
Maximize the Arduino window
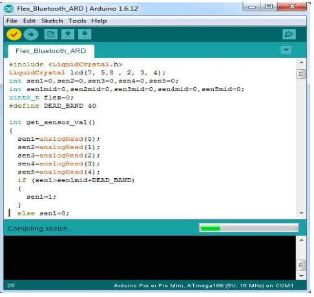[269, 6]
